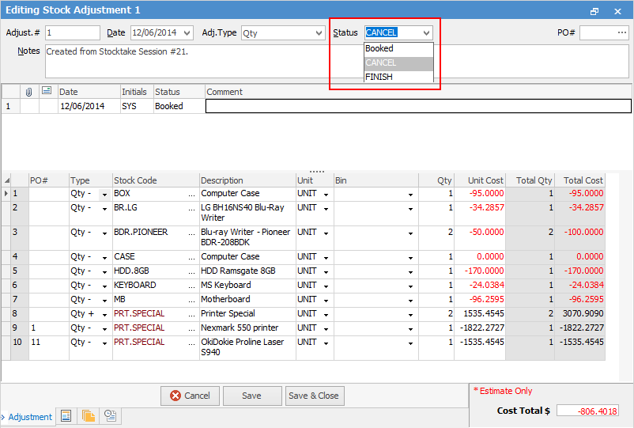The image size is (634, 428).
Task: Expand the Date dropdown calendar
Action: [187, 33]
